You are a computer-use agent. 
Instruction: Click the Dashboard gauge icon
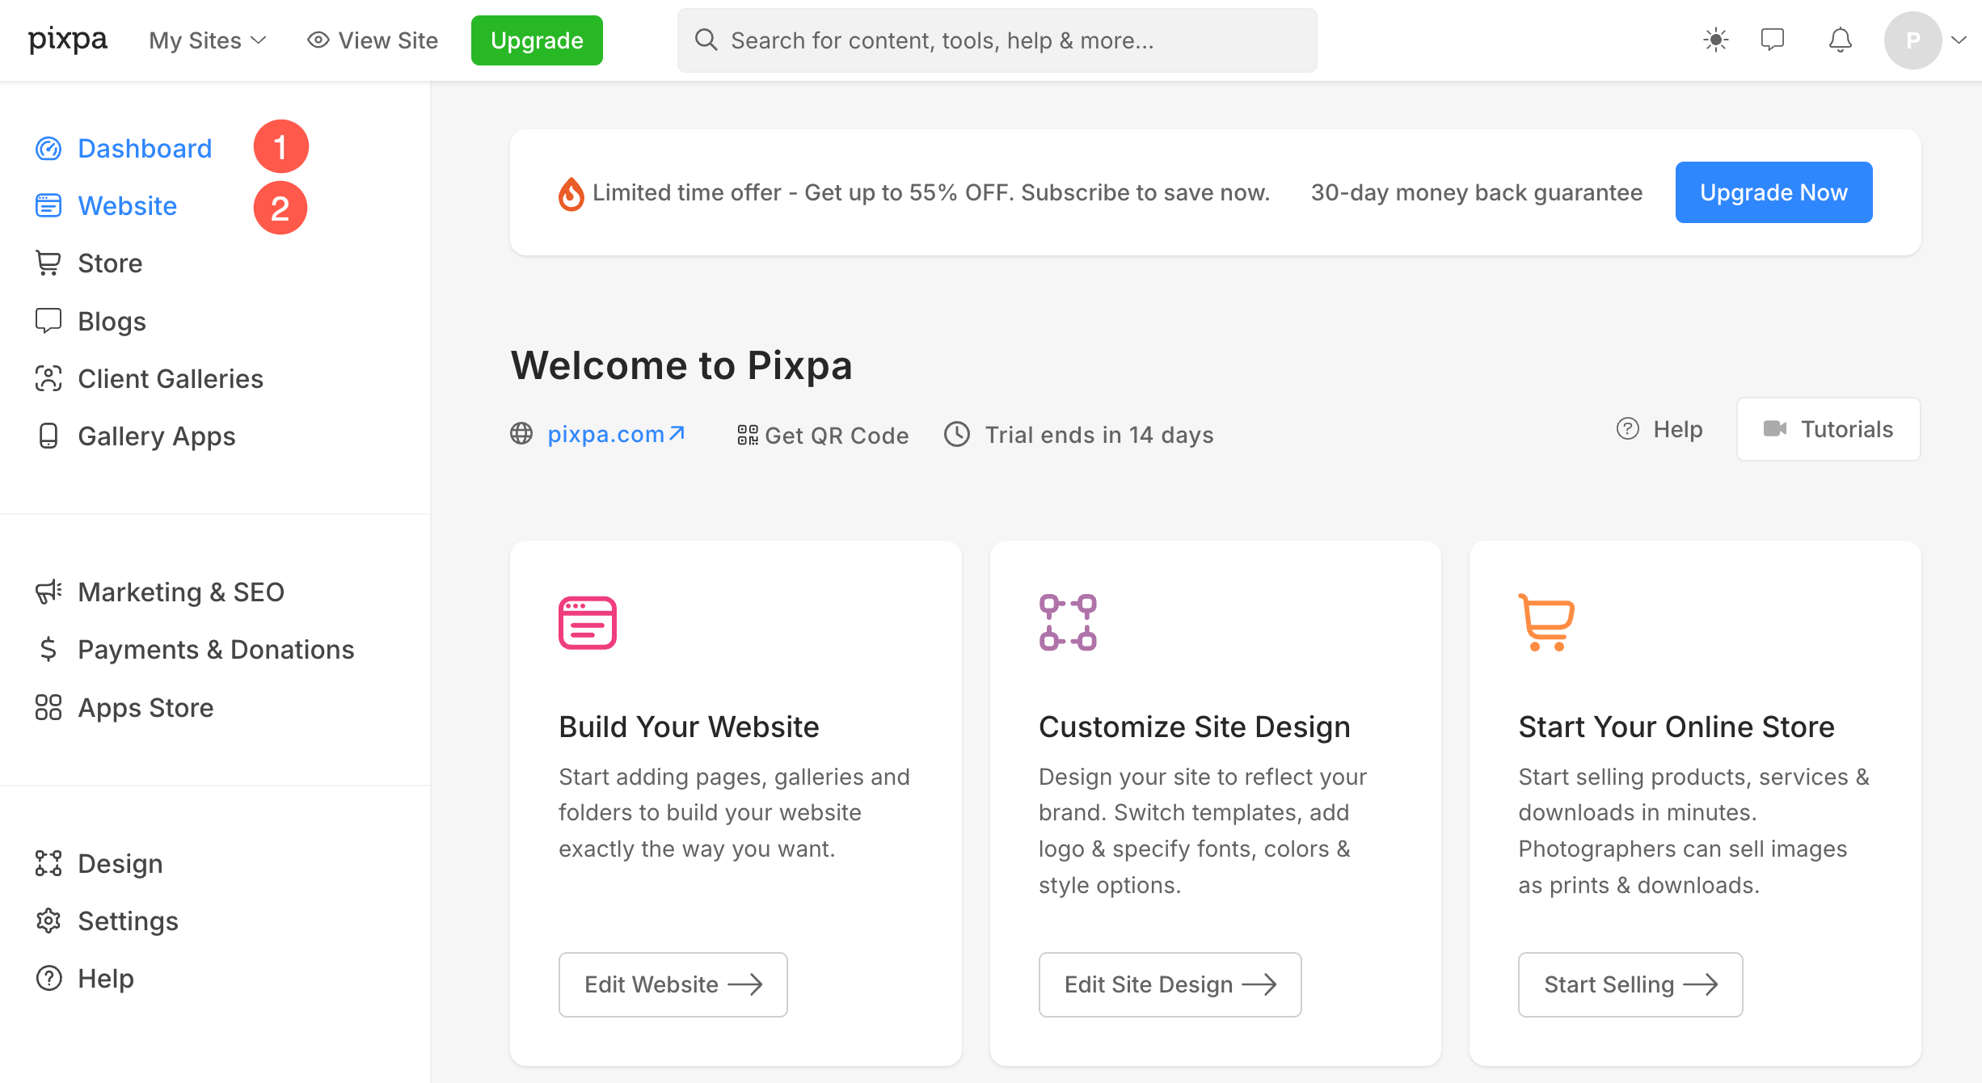pyautogui.click(x=48, y=149)
